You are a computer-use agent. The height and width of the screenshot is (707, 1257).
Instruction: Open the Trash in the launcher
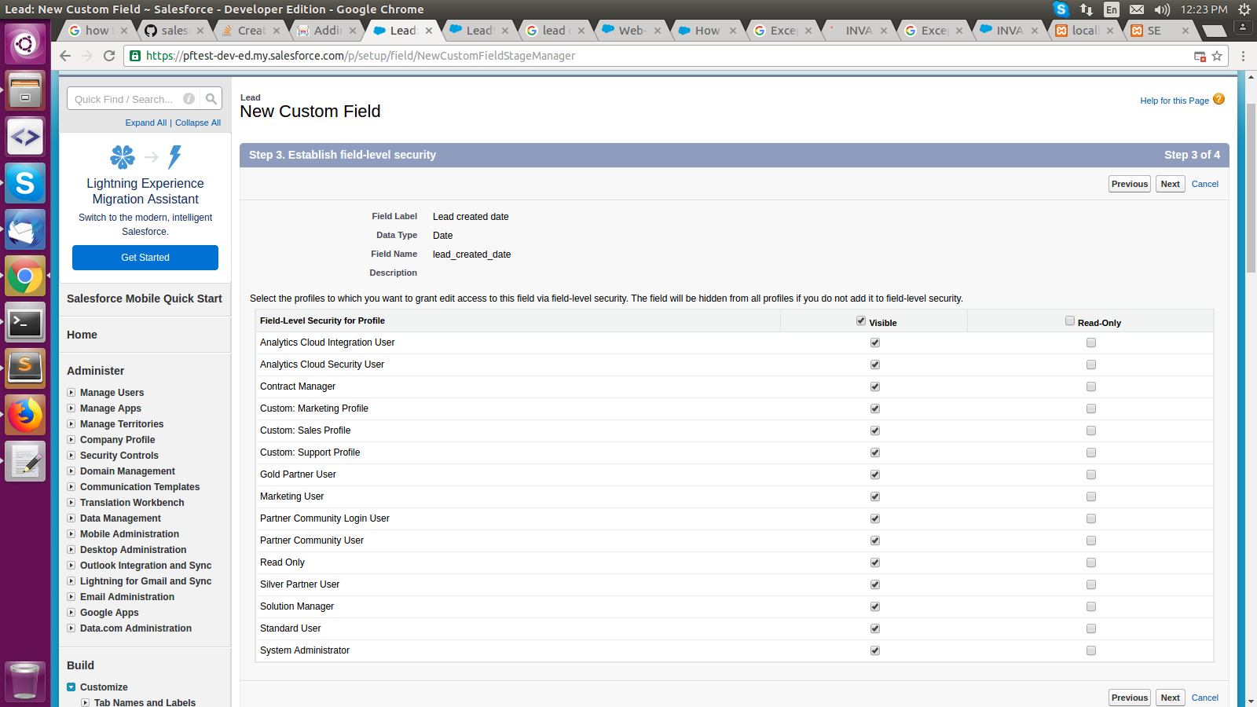click(x=25, y=680)
